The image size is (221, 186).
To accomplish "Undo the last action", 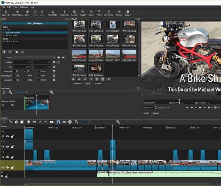I will 35,13.
